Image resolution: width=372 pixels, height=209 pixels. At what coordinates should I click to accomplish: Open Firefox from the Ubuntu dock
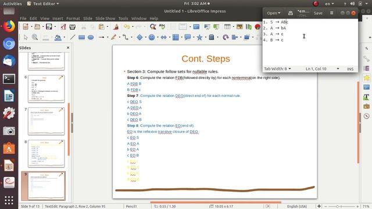pyautogui.click(x=9, y=26)
